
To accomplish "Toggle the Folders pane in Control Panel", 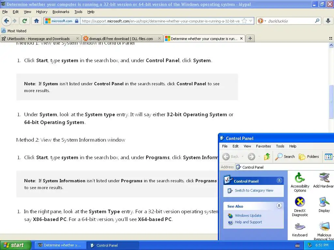I will (309, 157).
